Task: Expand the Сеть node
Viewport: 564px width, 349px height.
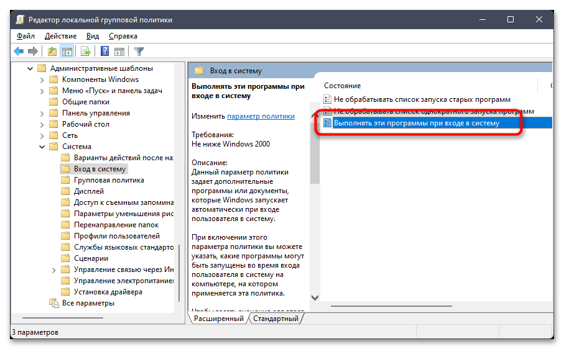Action: pyautogui.click(x=42, y=136)
